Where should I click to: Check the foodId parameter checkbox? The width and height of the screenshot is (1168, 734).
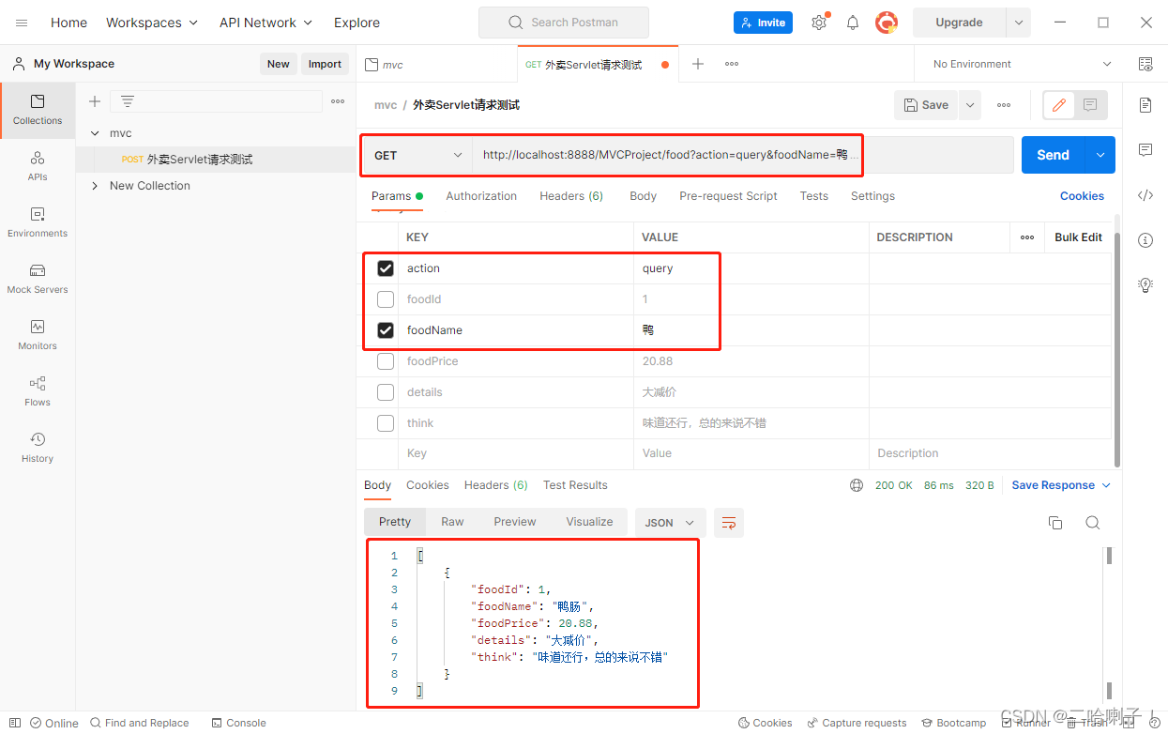point(386,299)
